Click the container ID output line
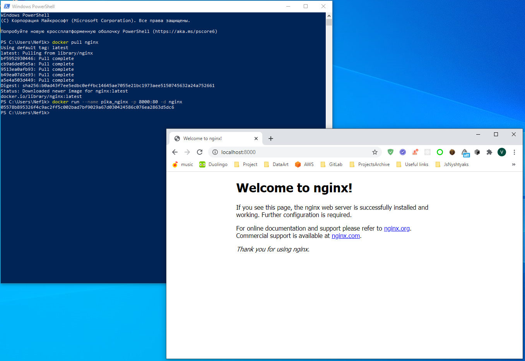The height and width of the screenshot is (361, 525). [87, 107]
